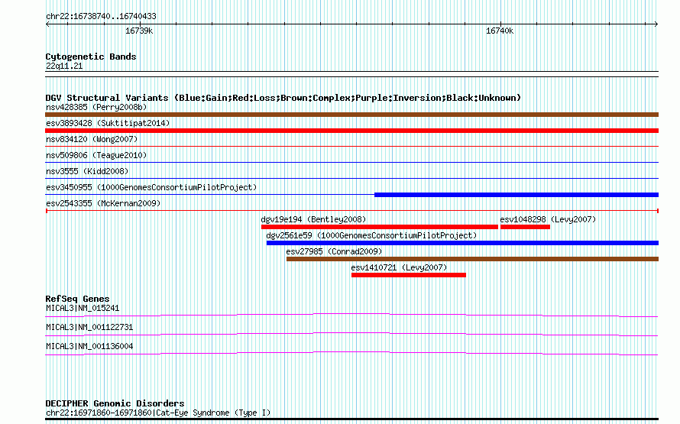Select the blue dgv2561e59 gain bar
The image size is (680, 424).
click(x=462, y=243)
